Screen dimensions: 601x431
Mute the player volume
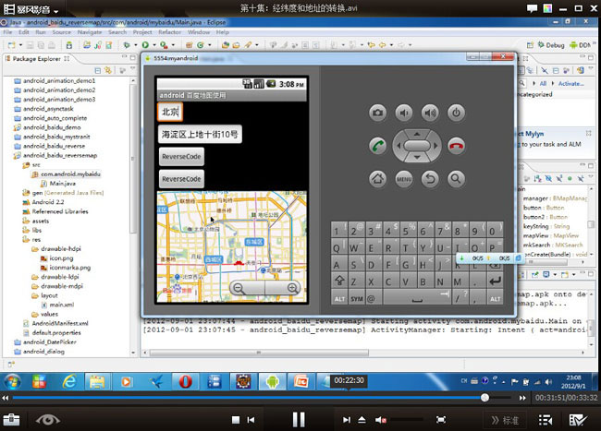click(x=380, y=420)
